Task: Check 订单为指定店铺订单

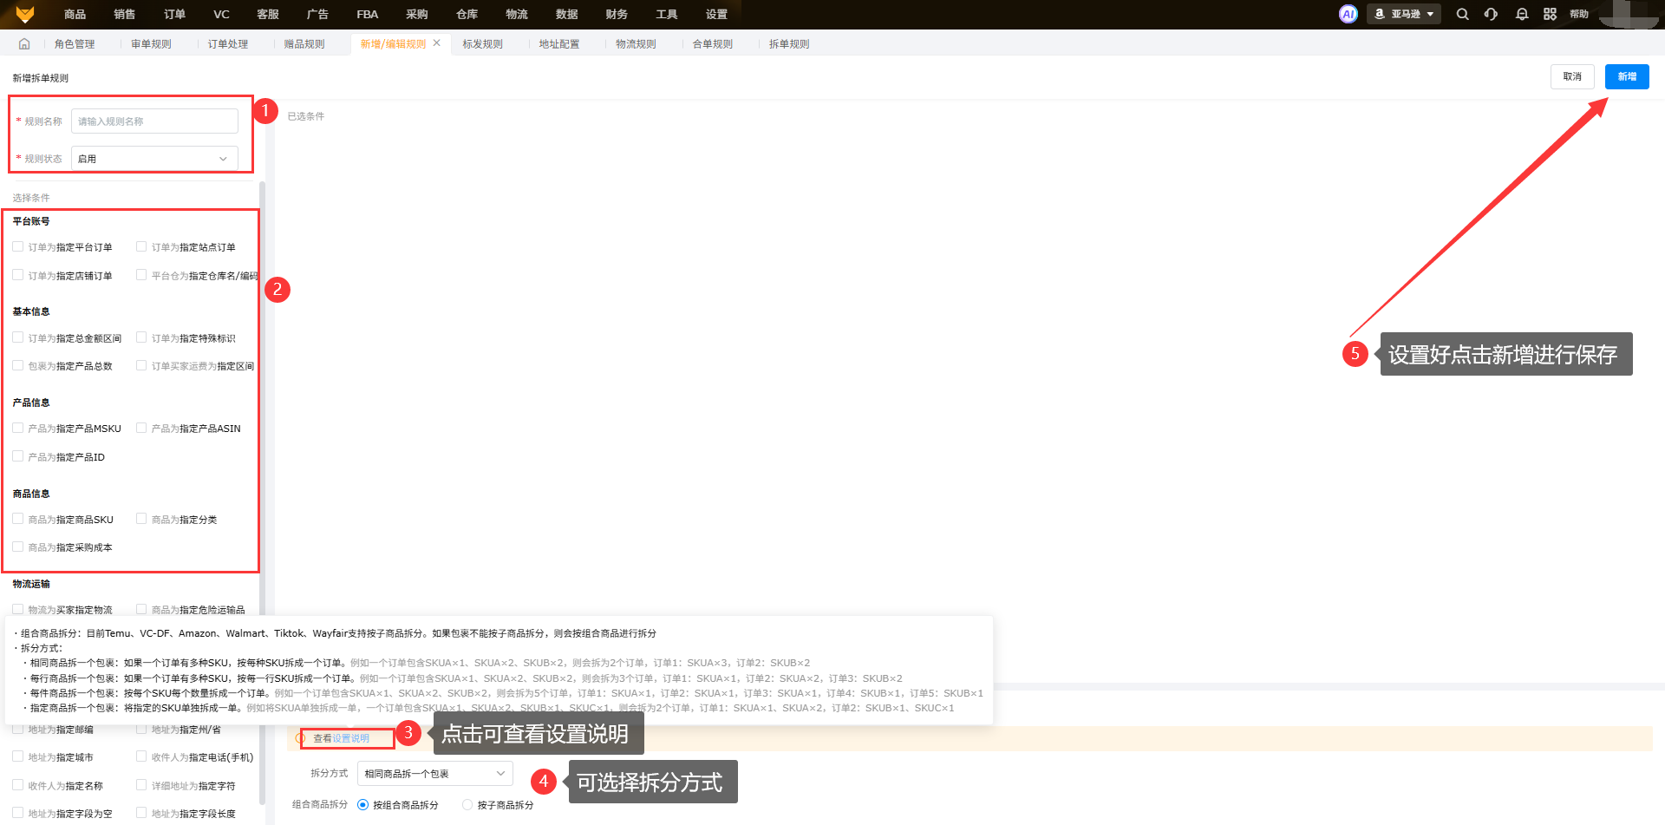Action: pyautogui.click(x=18, y=275)
